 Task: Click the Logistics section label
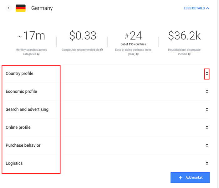tap(14, 163)
